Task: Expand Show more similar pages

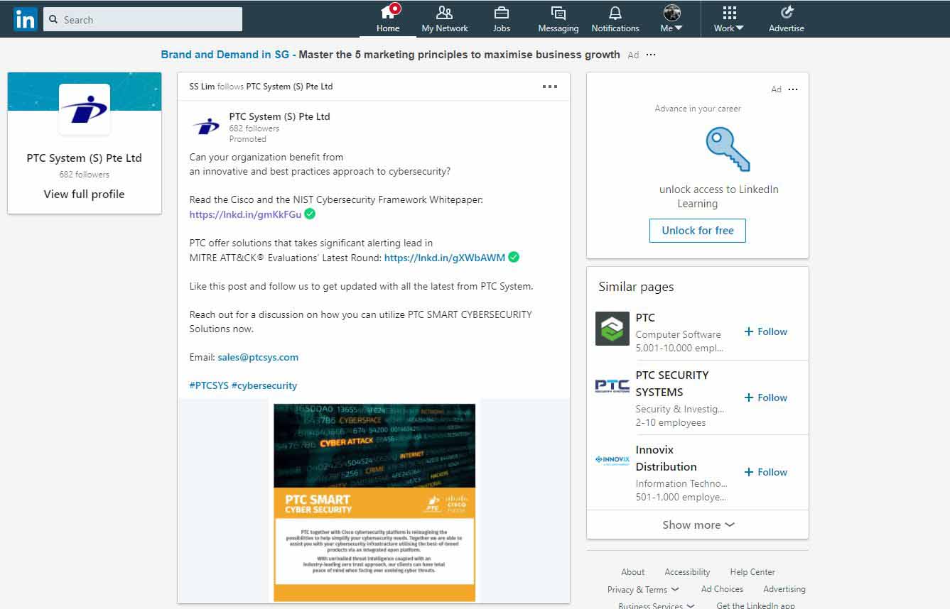Action: tap(698, 525)
